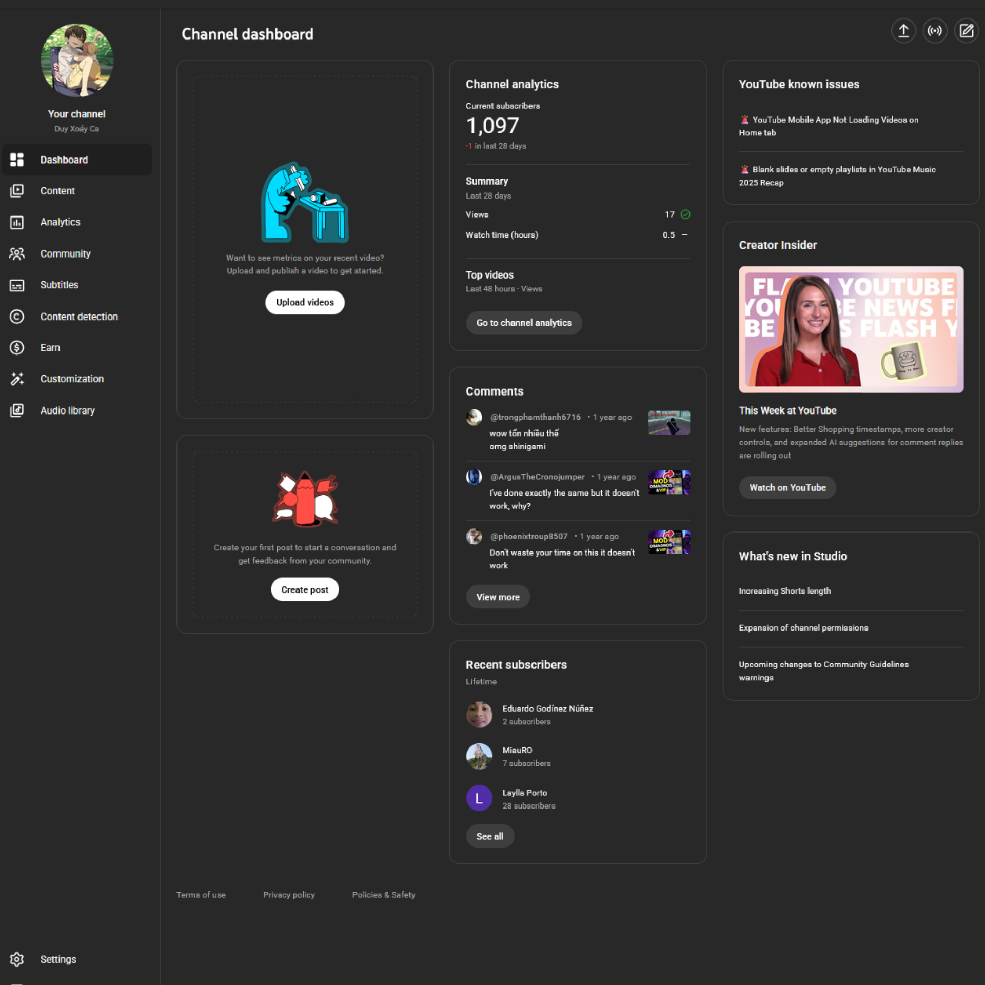Click the Upload videos button
The image size is (985, 985).
coord(304,302)
